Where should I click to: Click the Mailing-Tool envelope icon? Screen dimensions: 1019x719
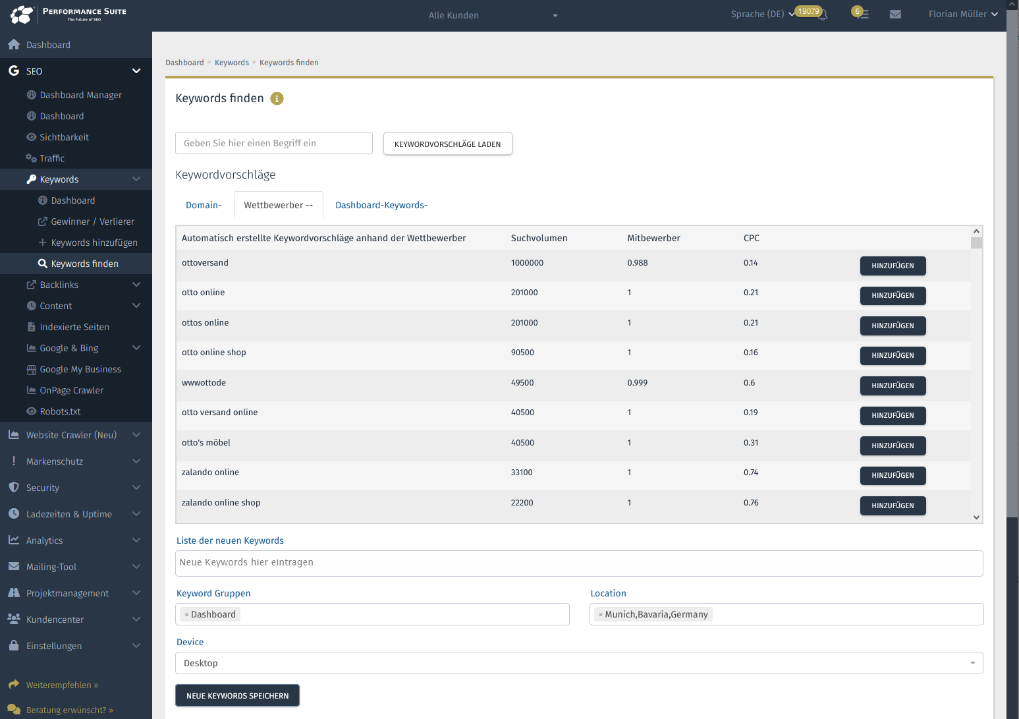click(x=14, y=566)
